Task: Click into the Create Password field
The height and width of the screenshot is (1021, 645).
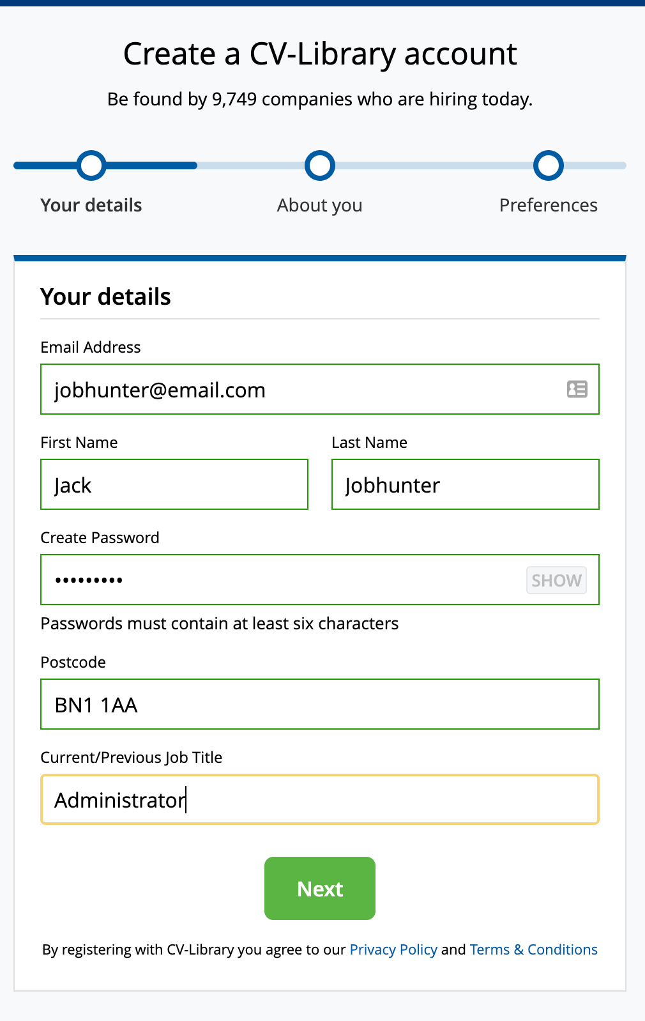Action: 281,580
